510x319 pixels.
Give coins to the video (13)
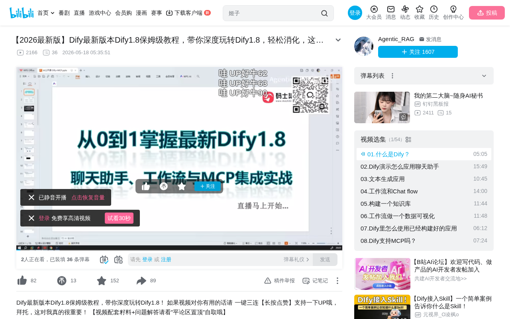coord(62,281)
